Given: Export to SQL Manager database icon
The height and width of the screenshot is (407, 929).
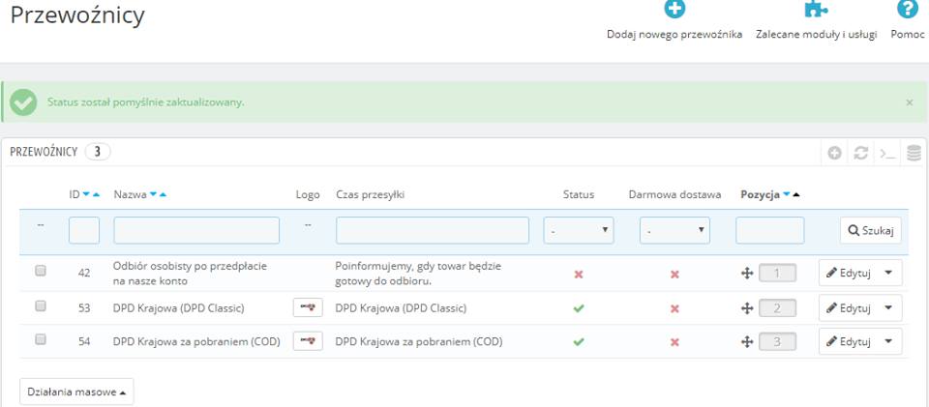Looking at the screenshot, I should [914, 154].
